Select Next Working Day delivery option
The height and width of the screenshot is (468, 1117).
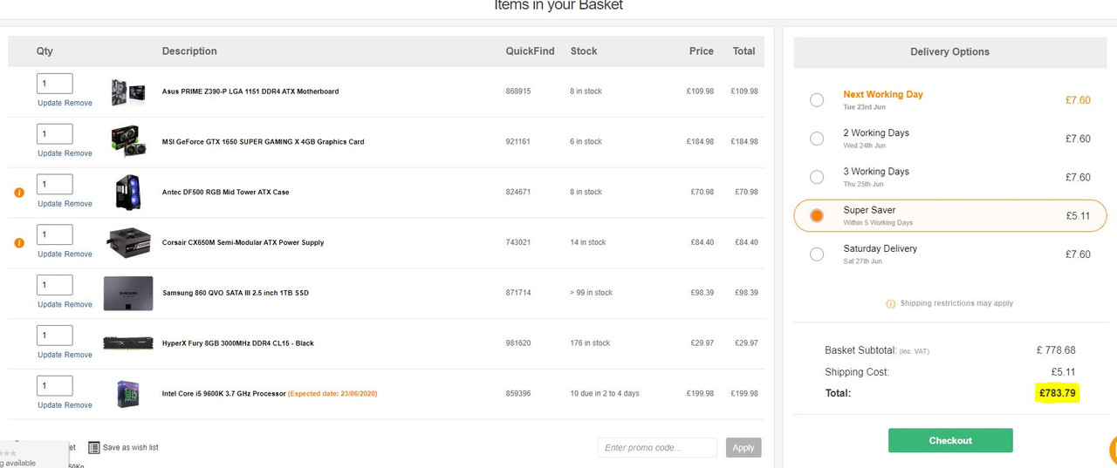[817, 100]
